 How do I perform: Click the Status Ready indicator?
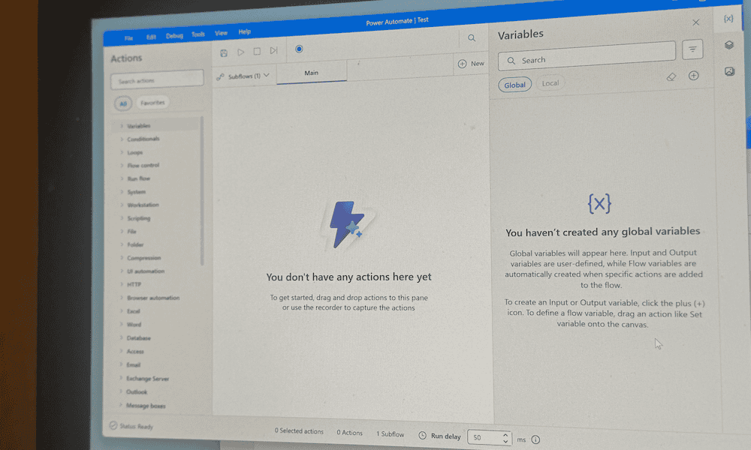click(131, 425)
